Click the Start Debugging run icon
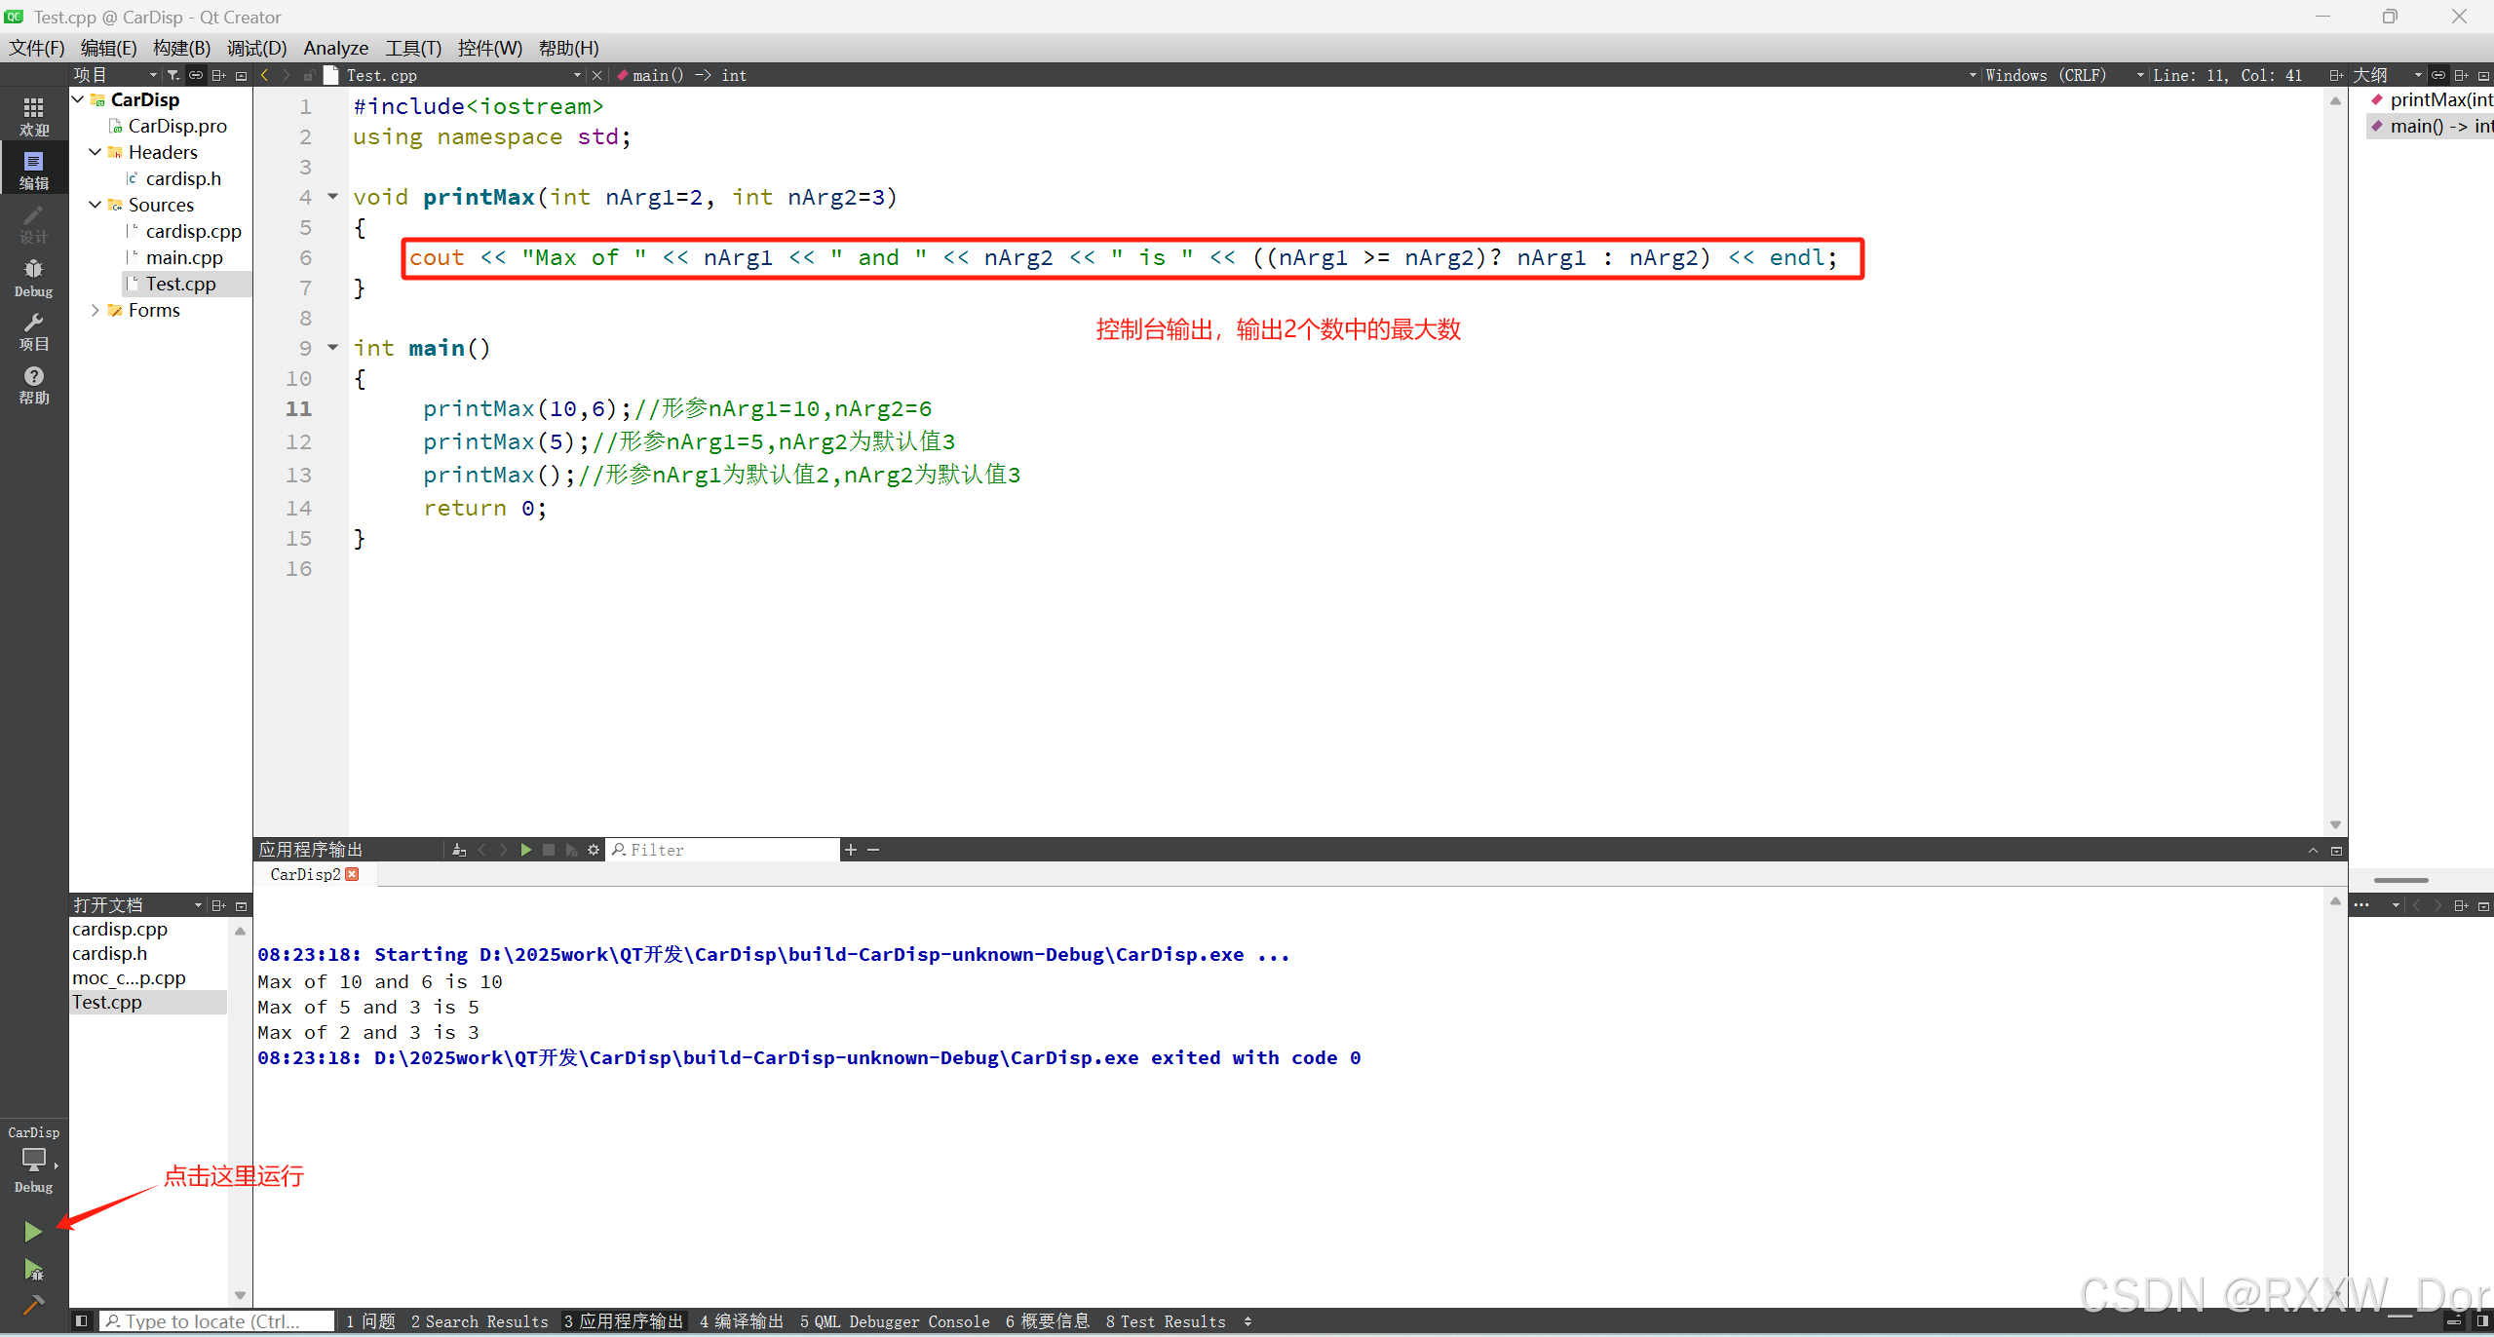2494x1337 pixels. tap(33, 1270)
